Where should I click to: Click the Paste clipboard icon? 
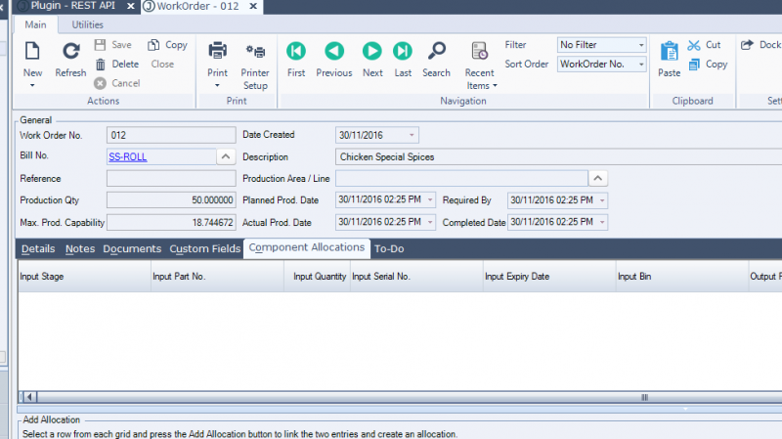pyautogui.click(x=670, y=51)
